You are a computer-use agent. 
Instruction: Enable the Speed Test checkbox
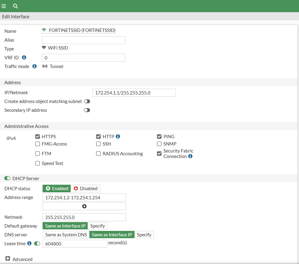tap(38, 163)
